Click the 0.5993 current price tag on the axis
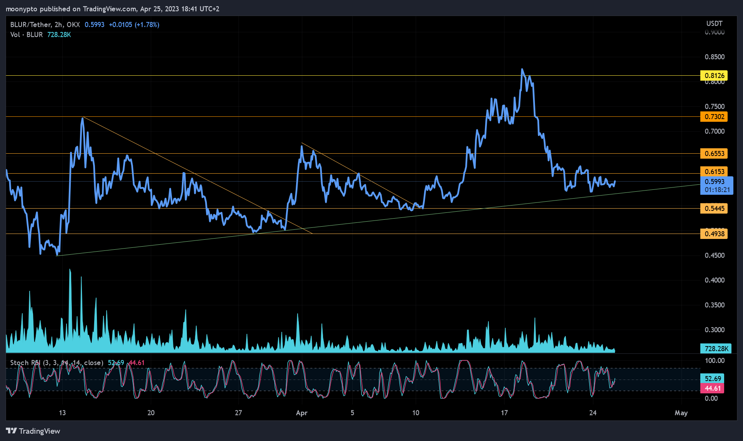Image resolution: width=743 pixels, height=441 pixels. (x=715, y=181)
